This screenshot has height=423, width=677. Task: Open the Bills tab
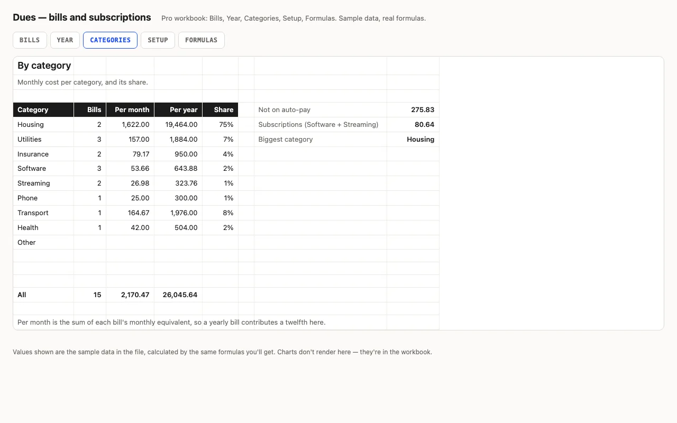30,40
